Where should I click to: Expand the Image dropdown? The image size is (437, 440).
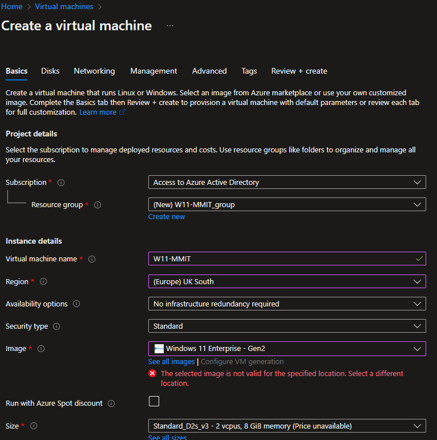[x=287, y=349]
